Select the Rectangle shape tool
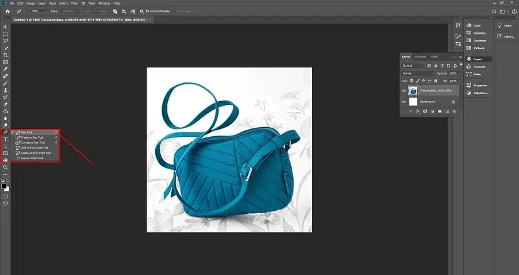519x275 pixels. click(x=5, y=153)
